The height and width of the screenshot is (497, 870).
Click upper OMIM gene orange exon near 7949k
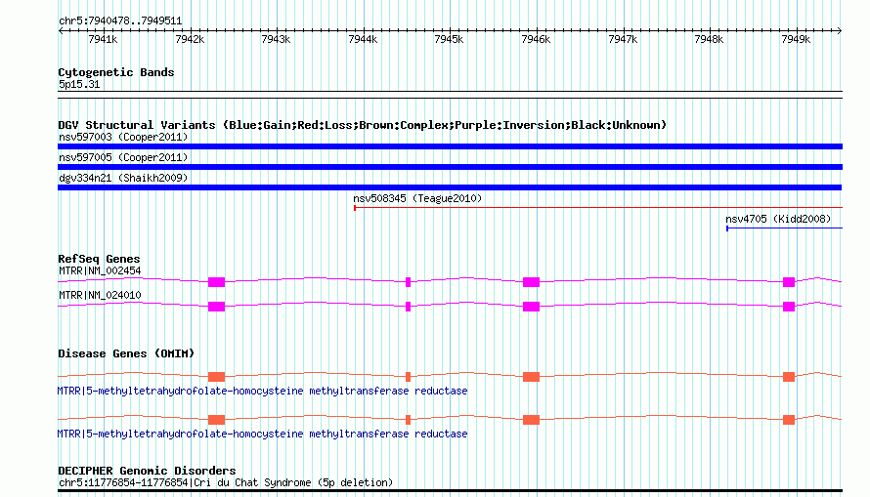pos(789,377)
